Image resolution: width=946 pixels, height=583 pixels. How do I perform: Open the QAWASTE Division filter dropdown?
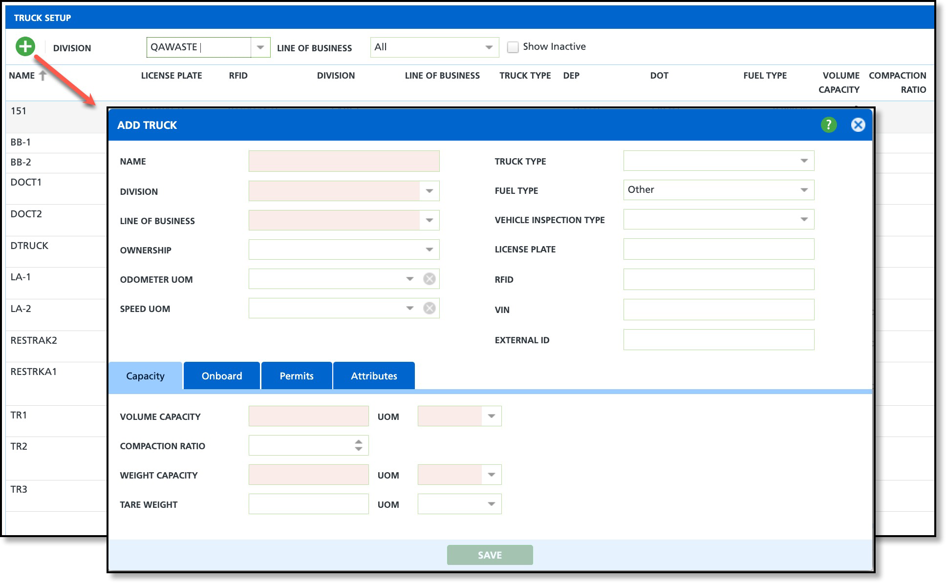click(260, 47)
